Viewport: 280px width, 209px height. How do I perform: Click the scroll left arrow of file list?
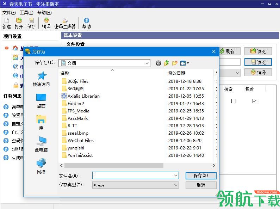click(x=61, y=166)
